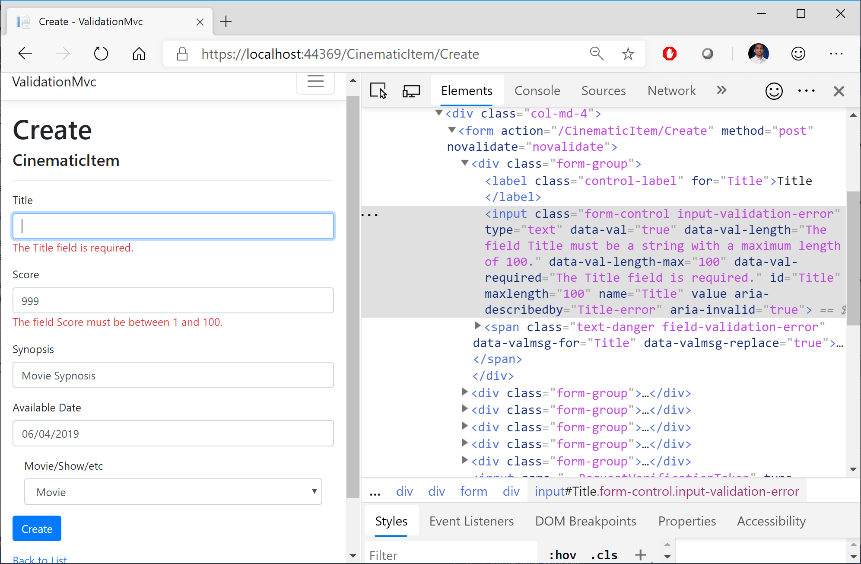Toggle the :hov pseudo-class pane

coord(562,554)
